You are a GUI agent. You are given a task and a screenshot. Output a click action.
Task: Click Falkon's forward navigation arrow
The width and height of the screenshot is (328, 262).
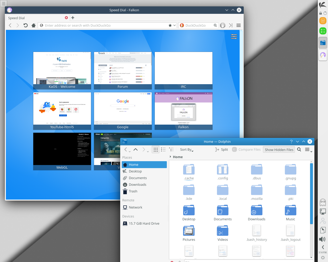(17, 25)
